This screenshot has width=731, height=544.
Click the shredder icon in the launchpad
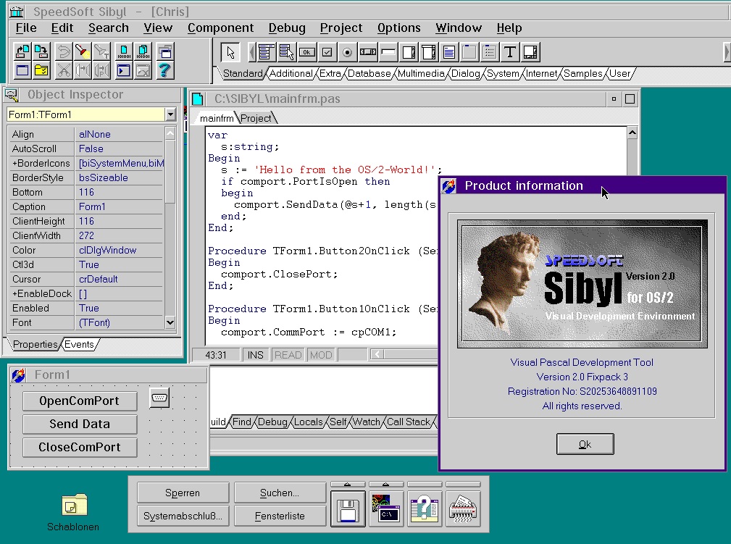pyautogui.click(x=462, y=508)
